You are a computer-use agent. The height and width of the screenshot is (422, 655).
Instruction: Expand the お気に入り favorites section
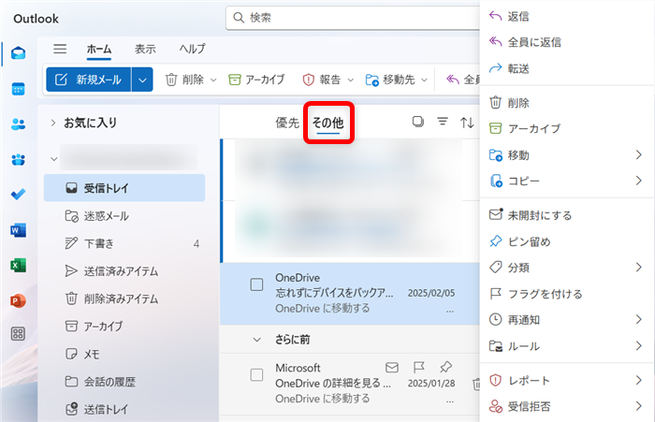[53, 123]
